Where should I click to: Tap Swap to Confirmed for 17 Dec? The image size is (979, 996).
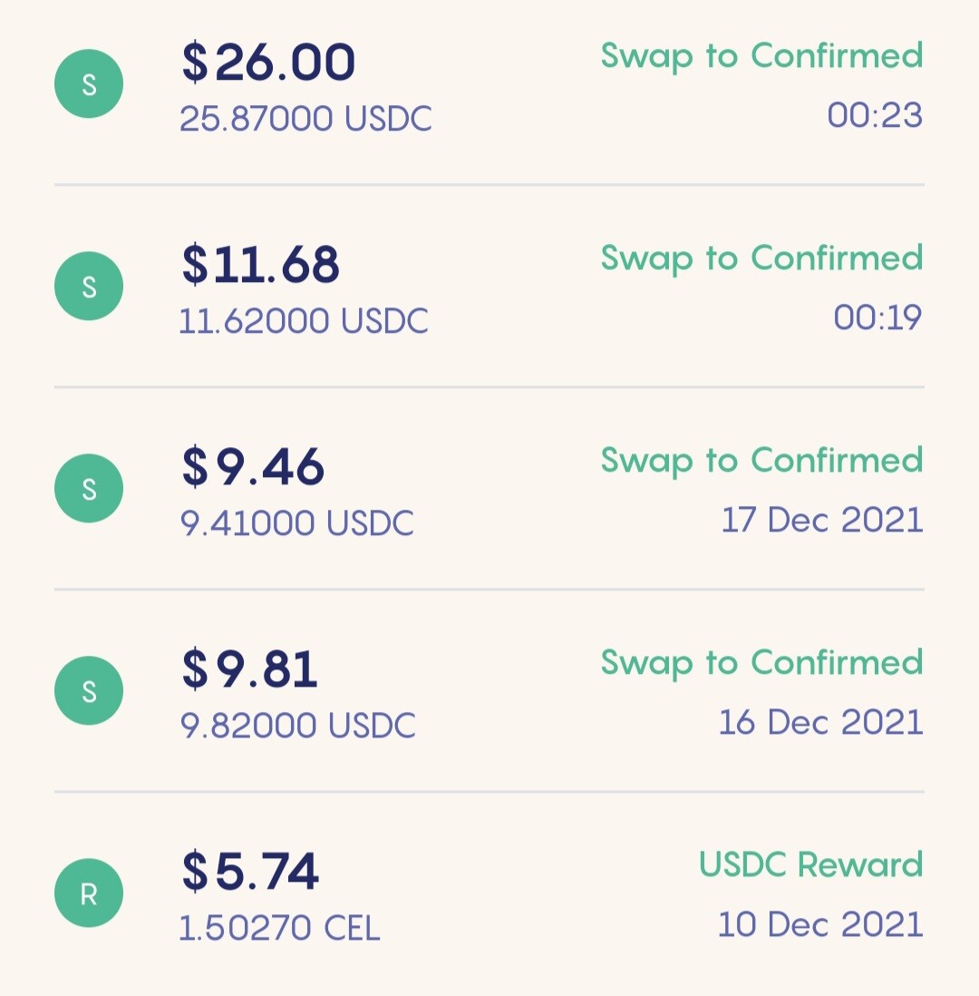click(761, 461)
